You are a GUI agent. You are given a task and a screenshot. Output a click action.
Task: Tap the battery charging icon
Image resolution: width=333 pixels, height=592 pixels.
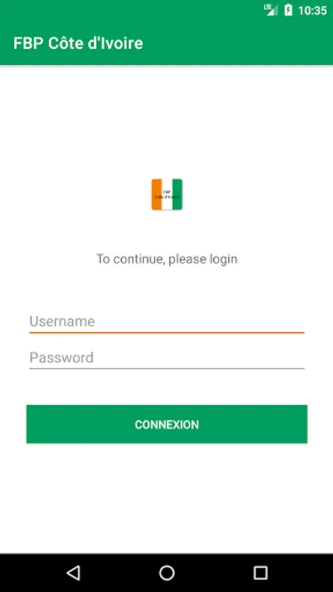point(288,10)
